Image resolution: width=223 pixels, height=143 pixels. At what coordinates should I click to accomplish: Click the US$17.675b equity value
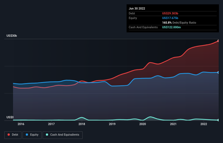[x=170, y=18]
